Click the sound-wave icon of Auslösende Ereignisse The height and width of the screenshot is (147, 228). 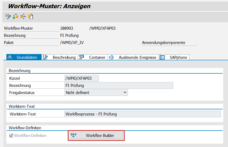tap(111, 57)
